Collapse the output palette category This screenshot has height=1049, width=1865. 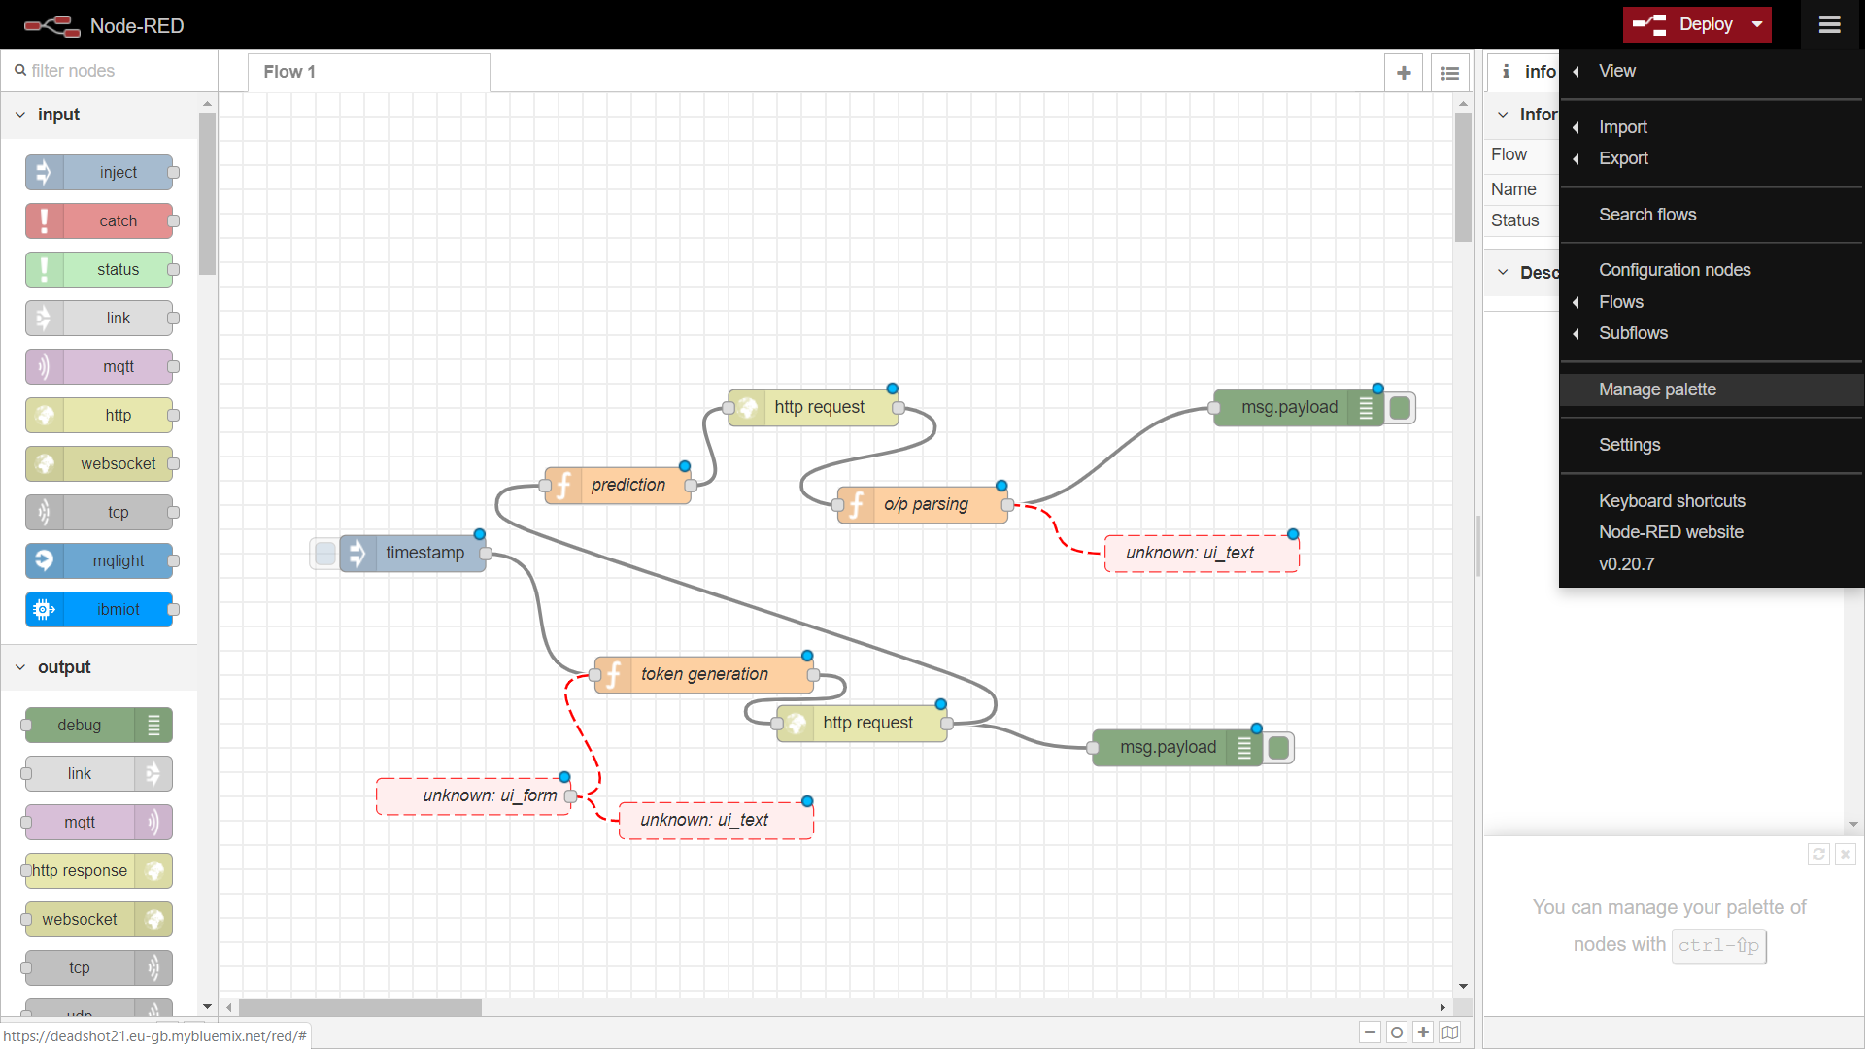[20, 667]
